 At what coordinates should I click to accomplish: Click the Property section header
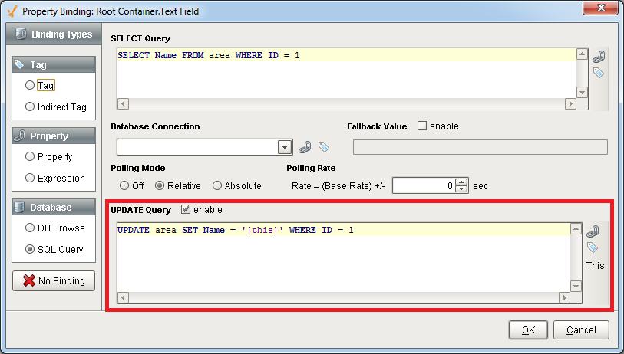coord(54,136)
